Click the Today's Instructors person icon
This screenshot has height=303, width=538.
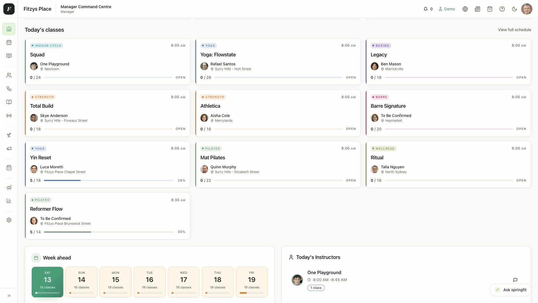(291, 257)
